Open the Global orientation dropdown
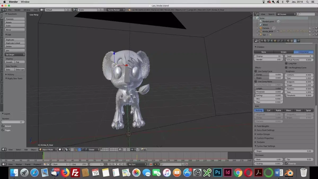 pos(94,150)
